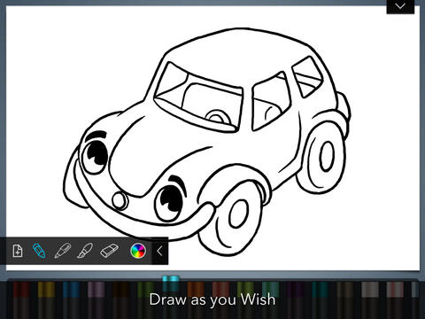Pick the teal green pencil
425x319 pixels.
(x=270, y=300)
